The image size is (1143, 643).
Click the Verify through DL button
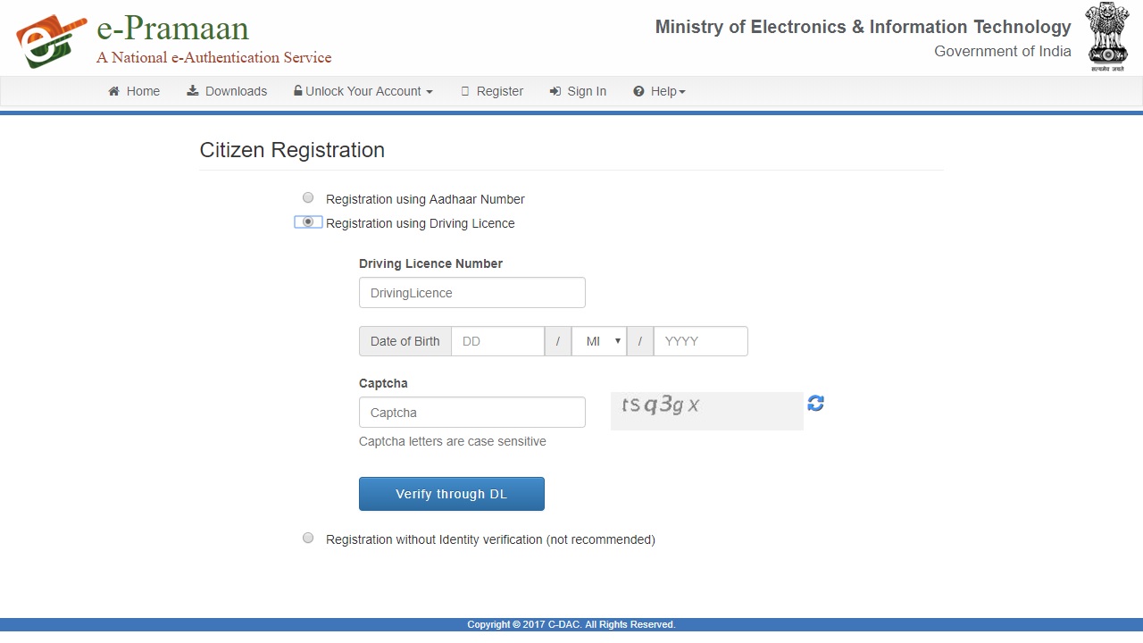coord(451,494)
